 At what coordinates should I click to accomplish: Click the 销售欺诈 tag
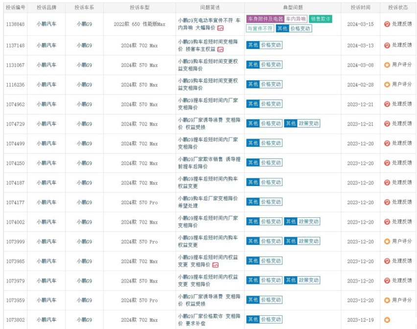[321, 19]
